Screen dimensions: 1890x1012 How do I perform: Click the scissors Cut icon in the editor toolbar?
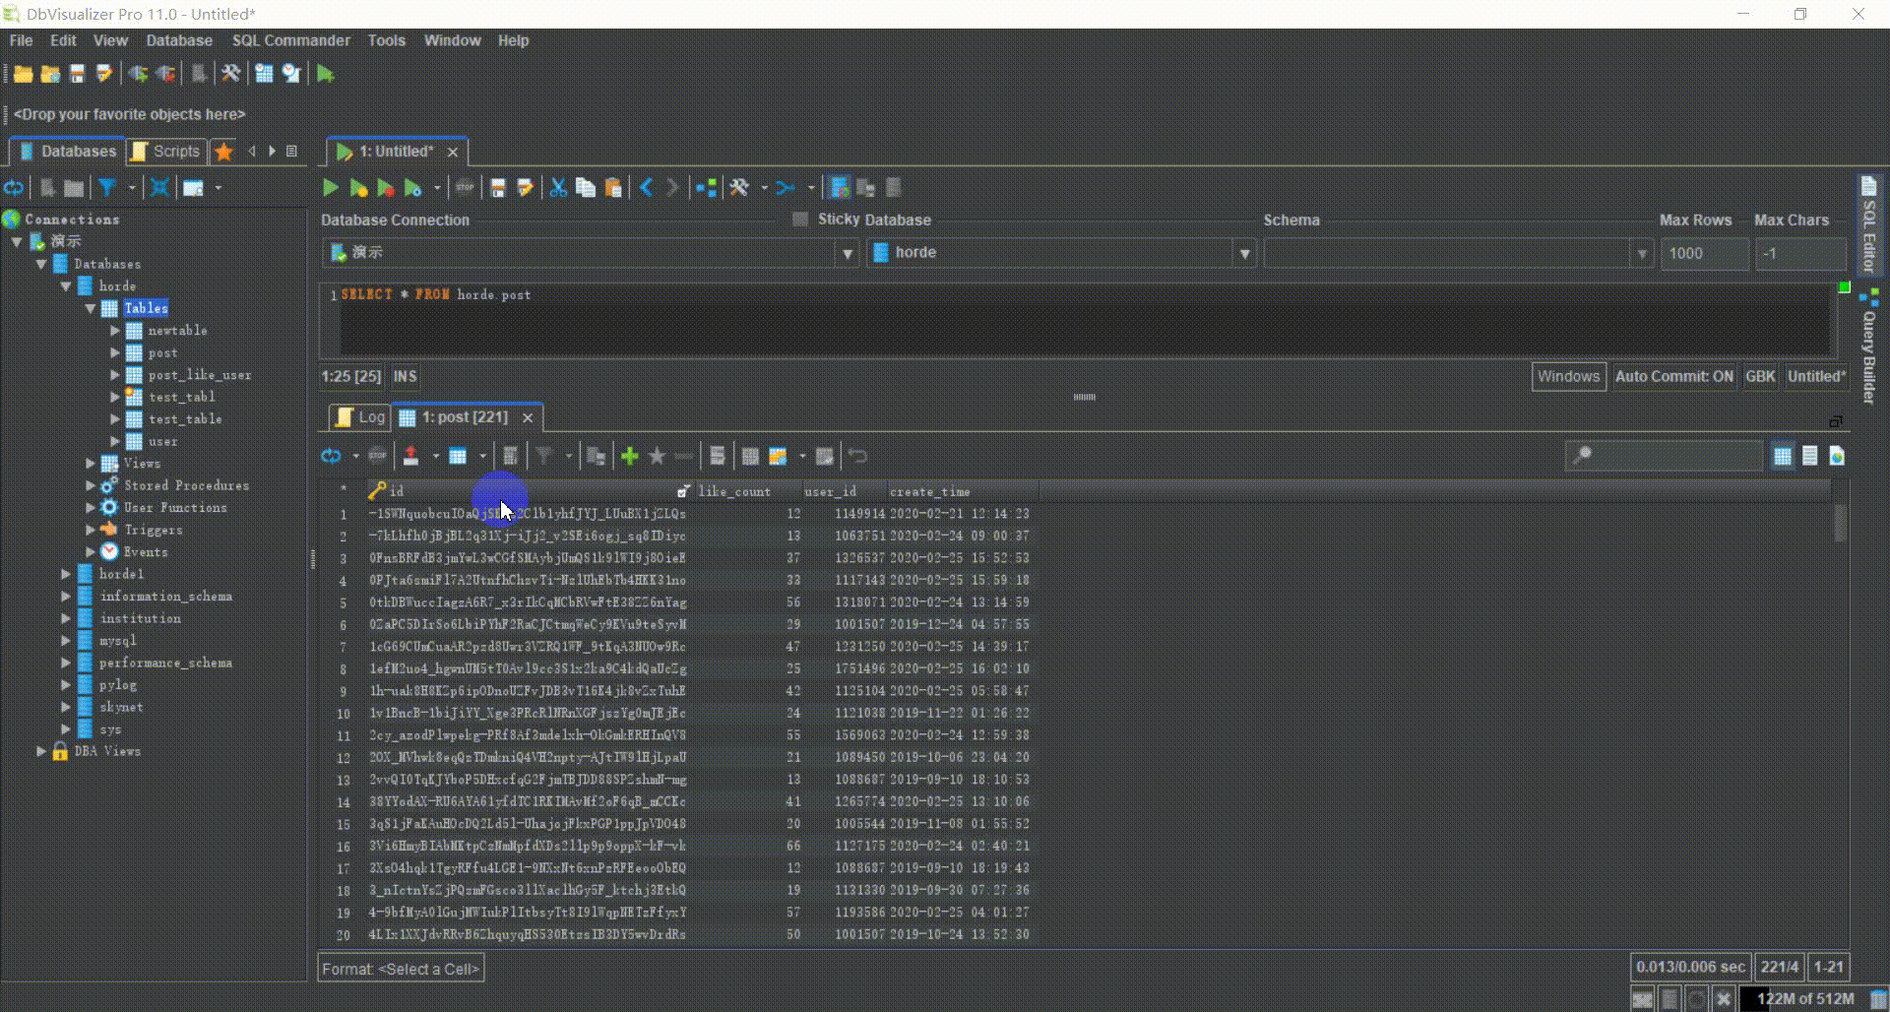(556, 187)
